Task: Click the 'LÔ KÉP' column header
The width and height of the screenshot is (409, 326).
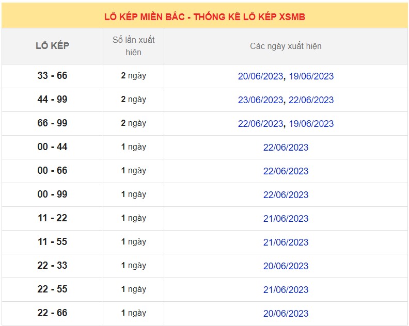Action: [53, 46]
